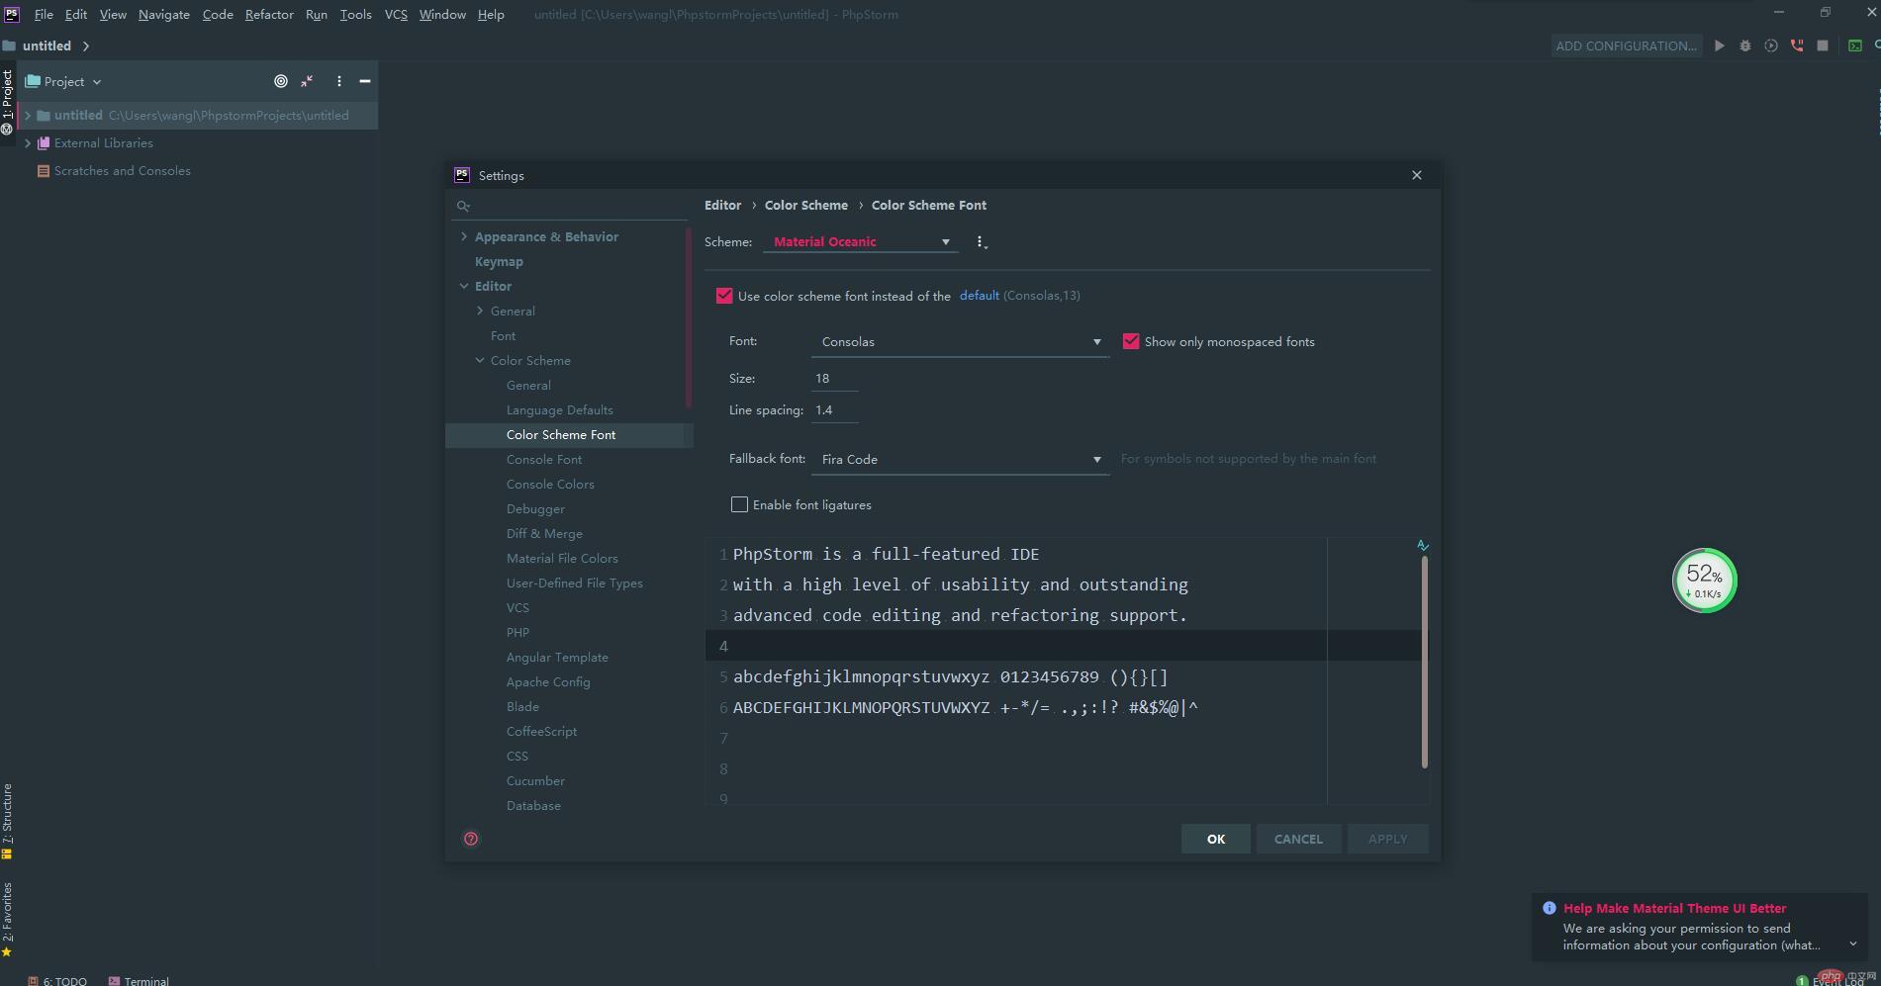Open the 2: Favorites side tab
The height and width of the screenshot is (986, 1881).
[7, 920]
